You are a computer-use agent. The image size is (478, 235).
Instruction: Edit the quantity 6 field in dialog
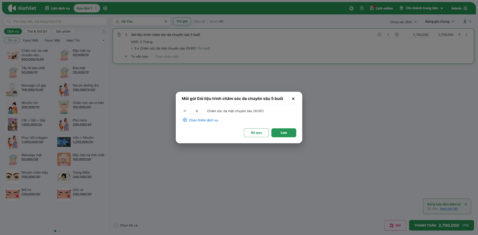point(197,111)
